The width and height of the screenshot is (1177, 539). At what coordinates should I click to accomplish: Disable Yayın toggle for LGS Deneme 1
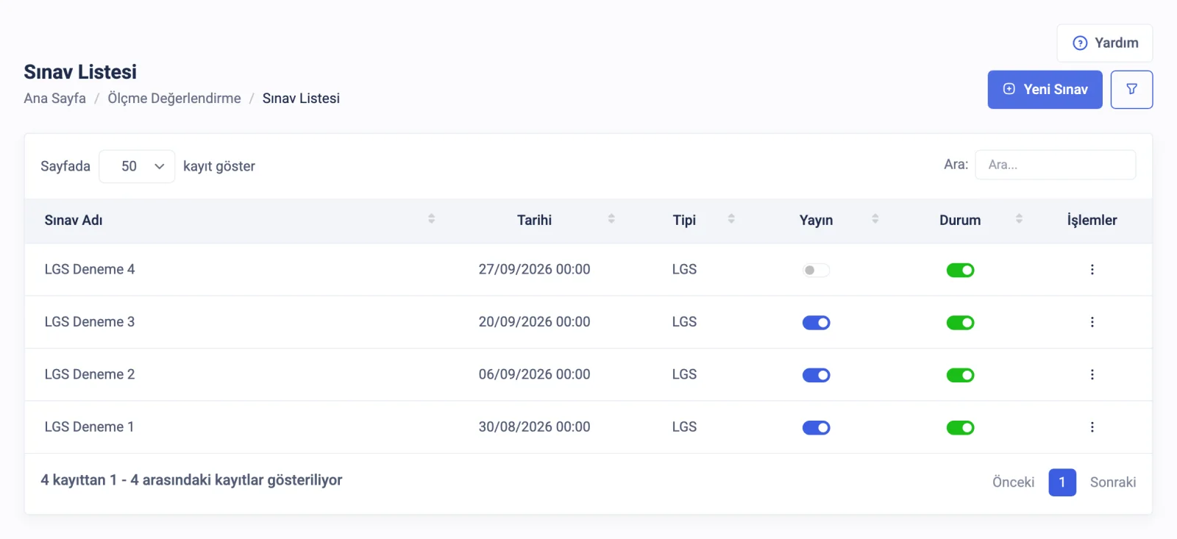816,428
